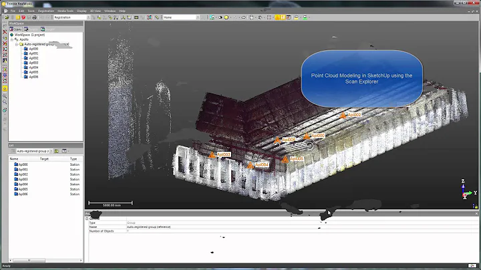Collapse the Auto-registered group folder
This screenshot has width=481, height=270.
pos(17,44)
